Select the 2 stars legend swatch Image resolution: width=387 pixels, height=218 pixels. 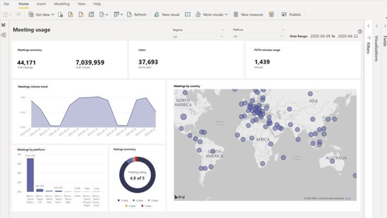(x=126, y=206)
